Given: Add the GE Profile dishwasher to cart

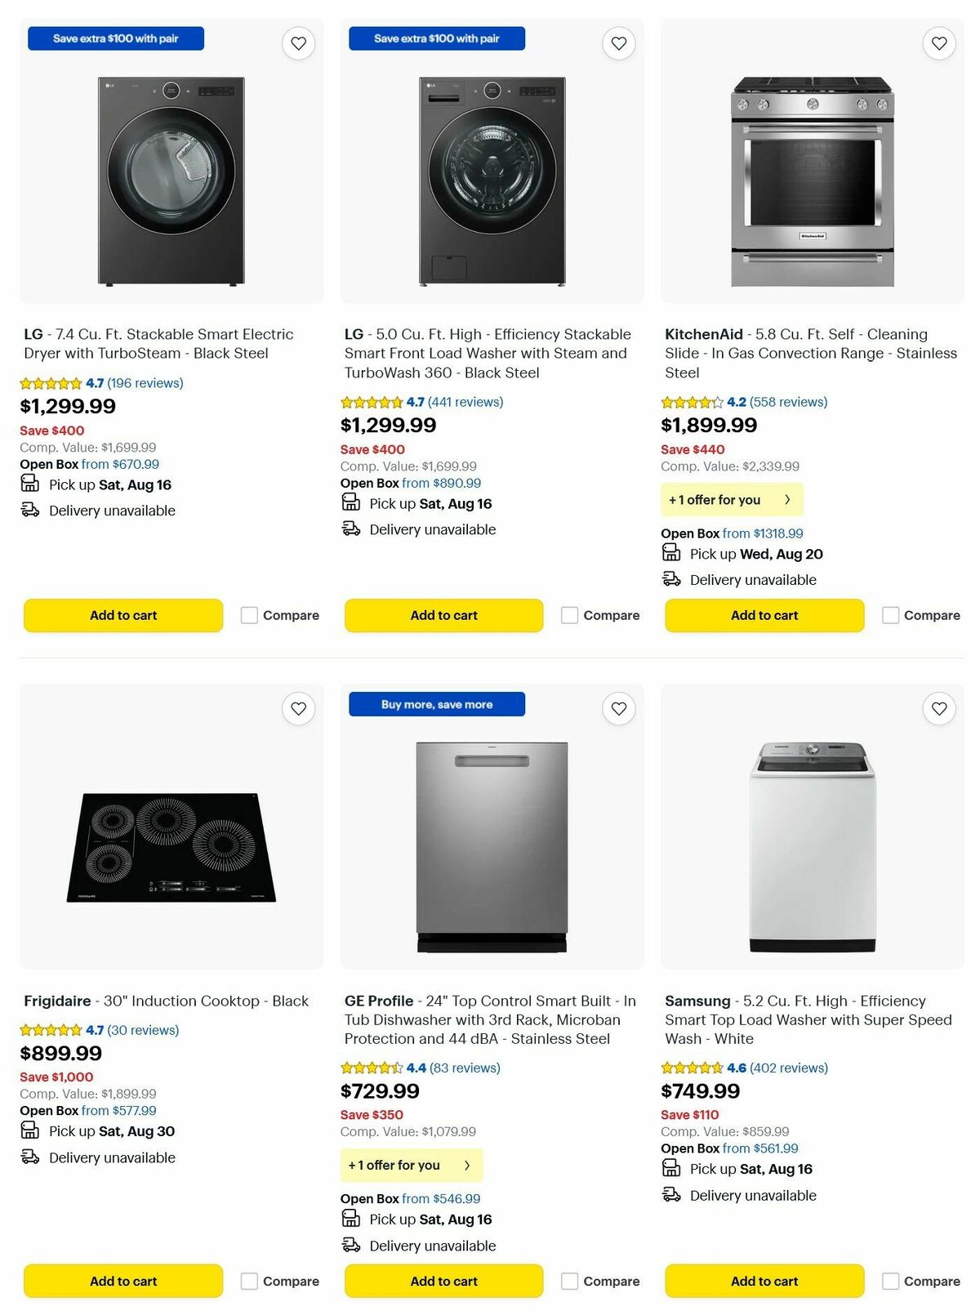Looking at the screenshot, I should 443,1281.
